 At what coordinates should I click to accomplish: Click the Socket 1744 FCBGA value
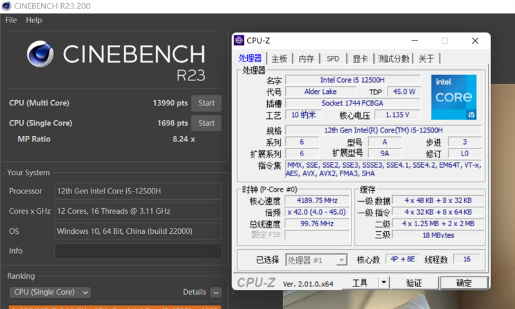(353, 103)
